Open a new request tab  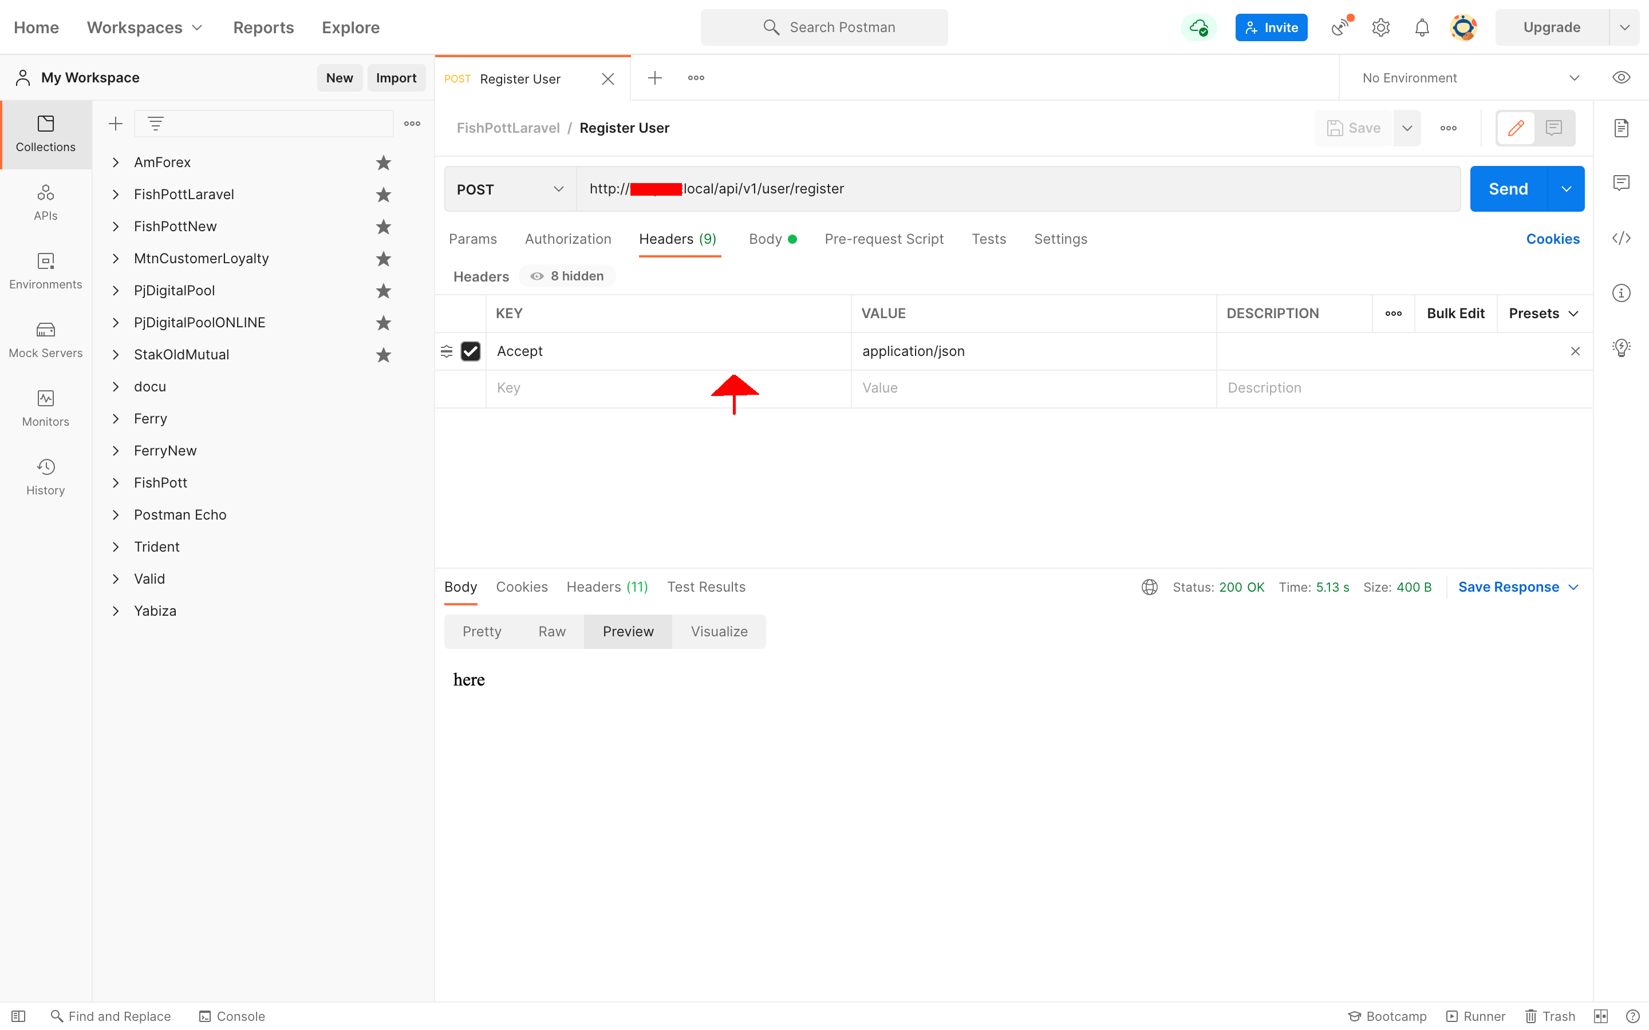[x=655, y=78]
